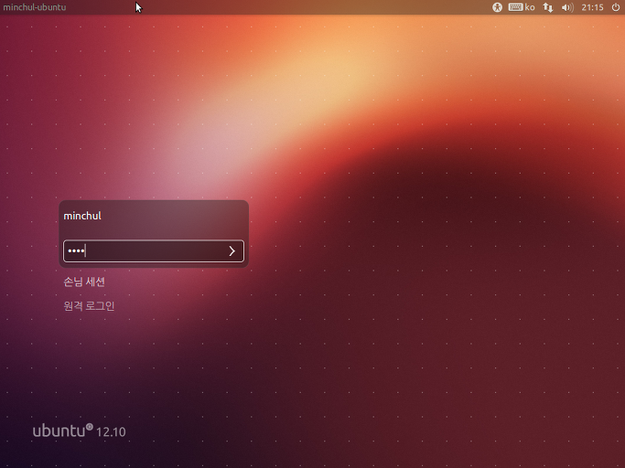Click the minchul-ubuntu hostname label

pos(35,7)
